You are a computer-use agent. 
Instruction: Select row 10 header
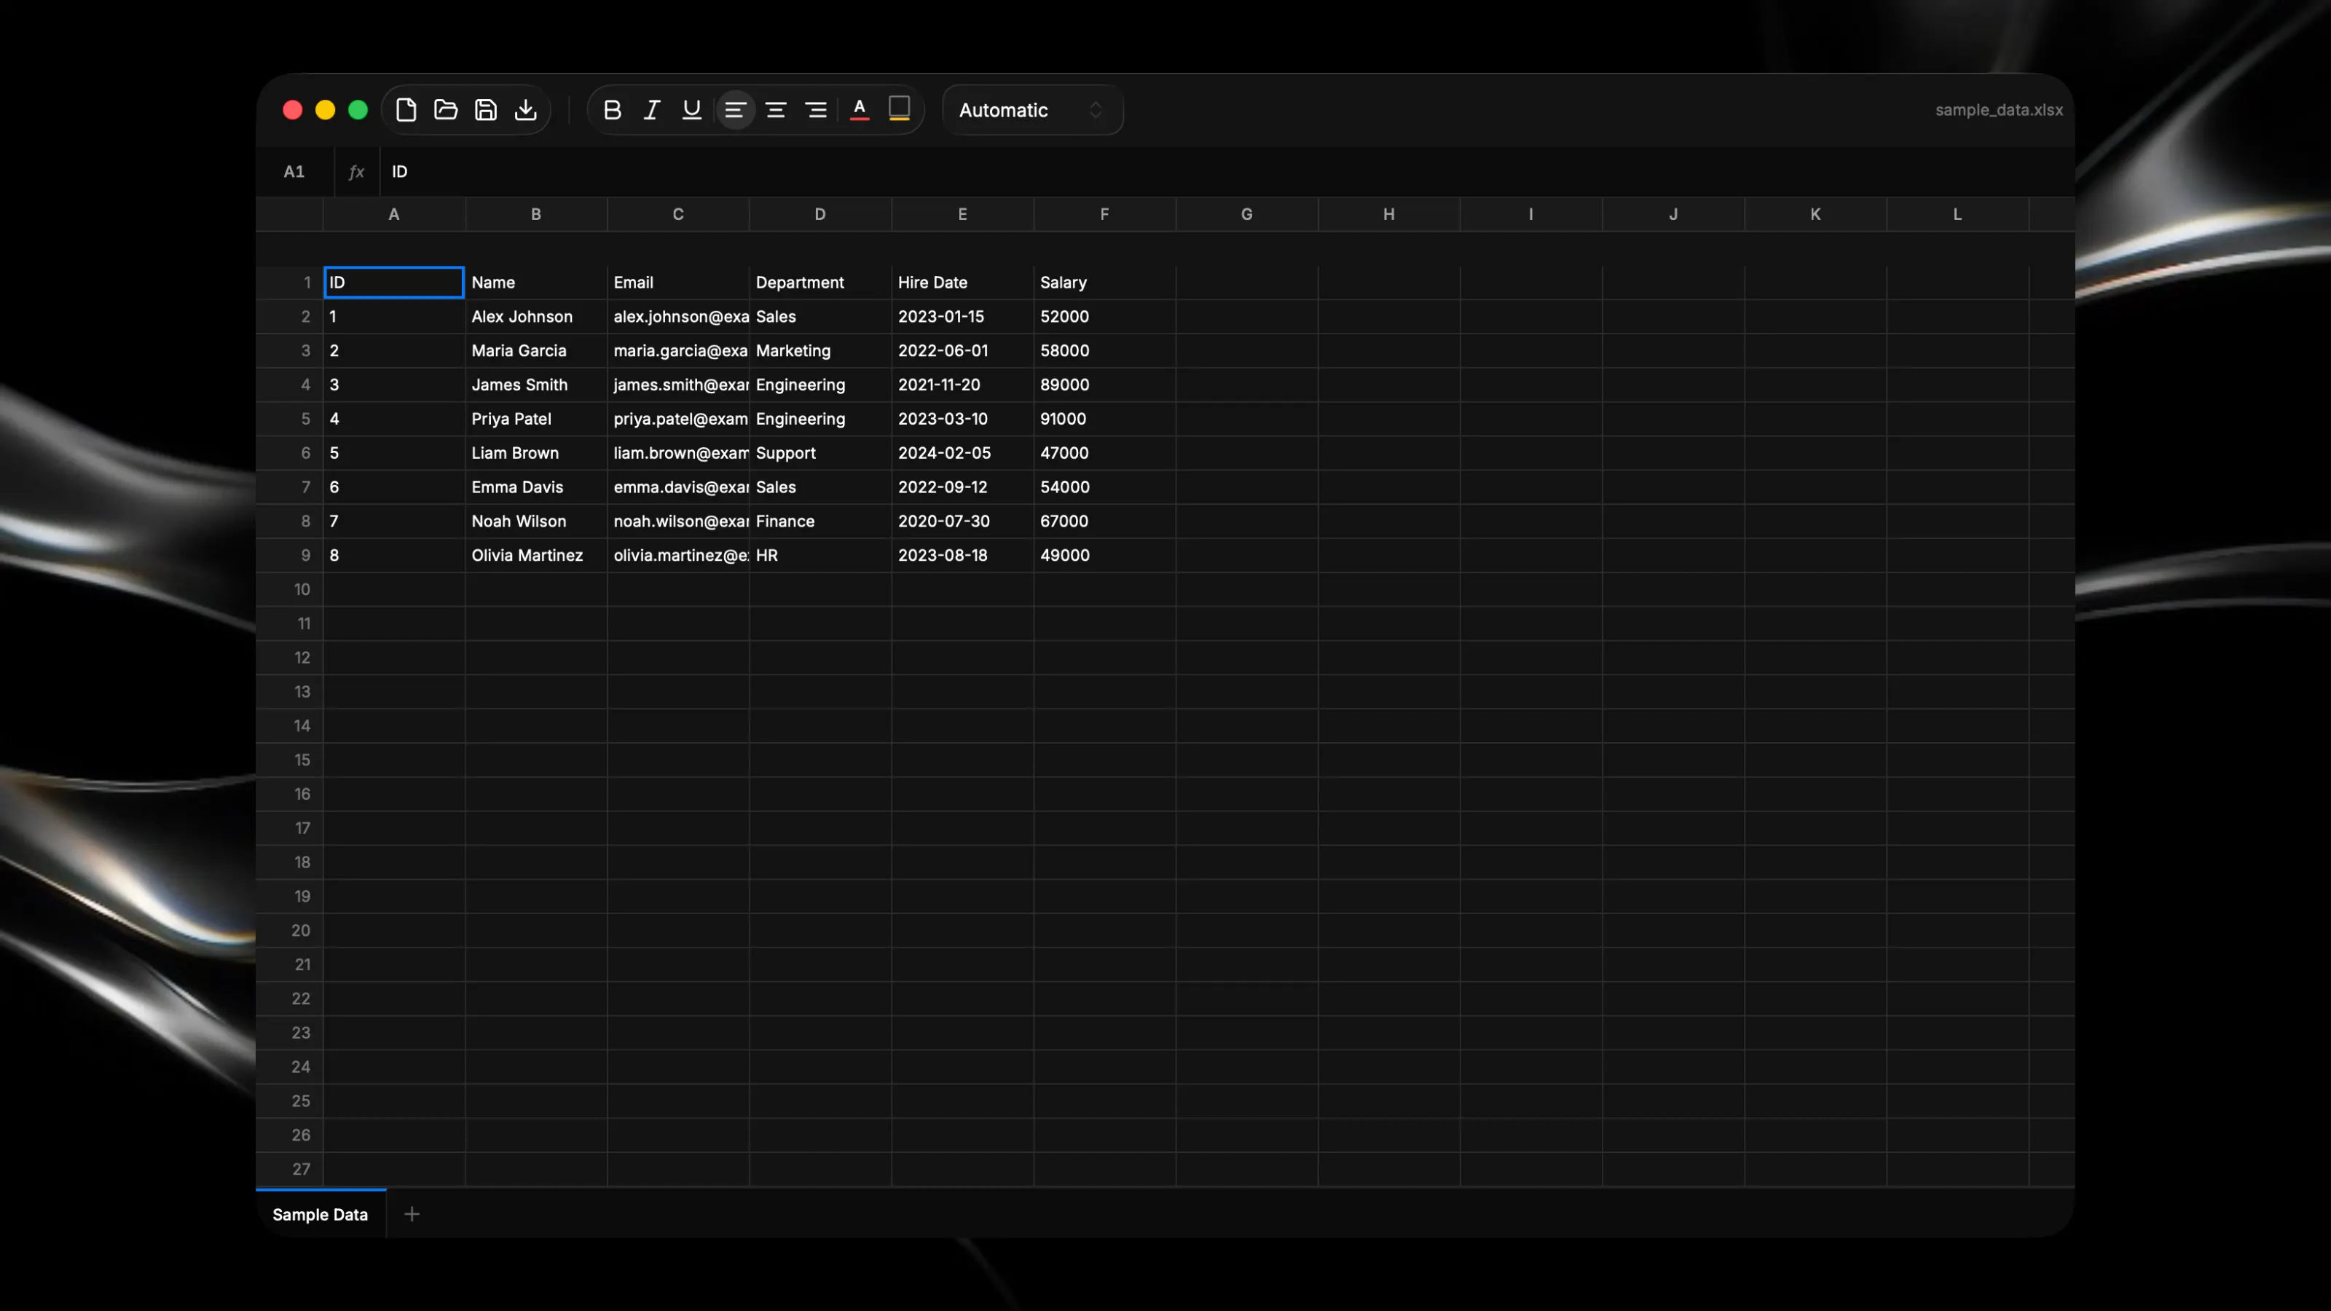click(x=290, y=589)
